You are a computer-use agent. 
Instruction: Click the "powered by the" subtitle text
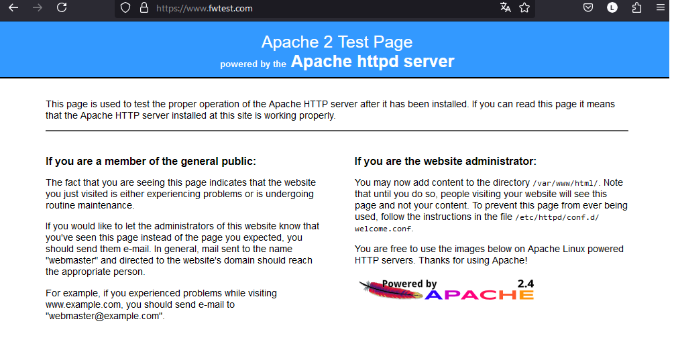[x=254, y=64]
